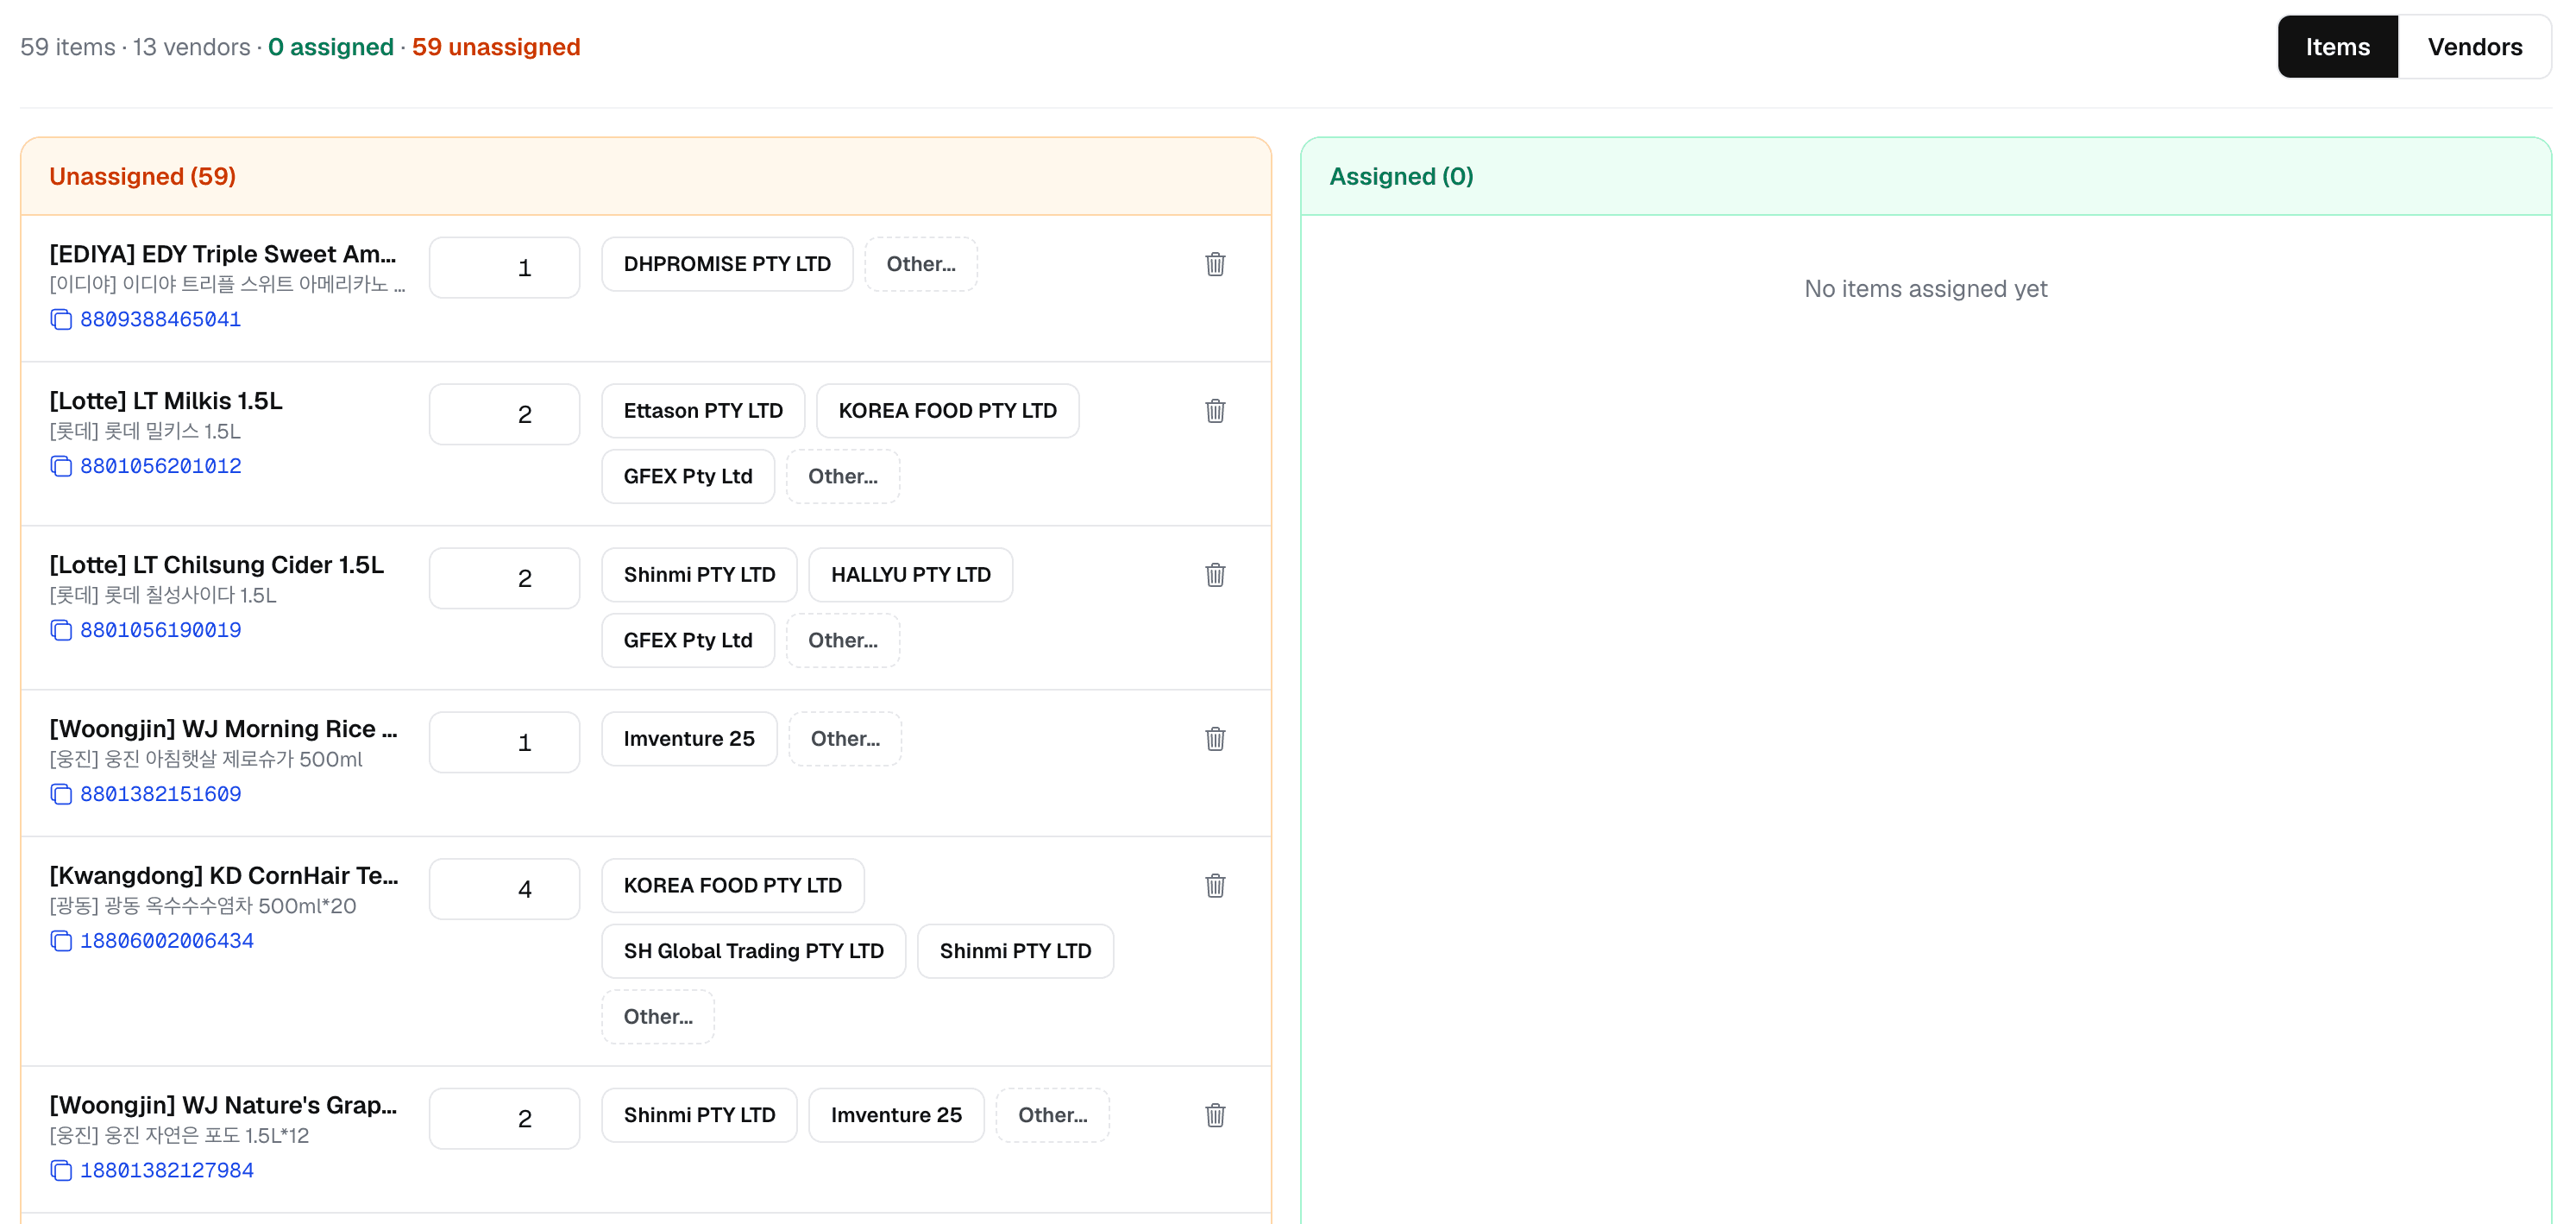Edit quantity field for WJ Morning Rice
Viewport: 2576px width, 1224px height.
505,742
